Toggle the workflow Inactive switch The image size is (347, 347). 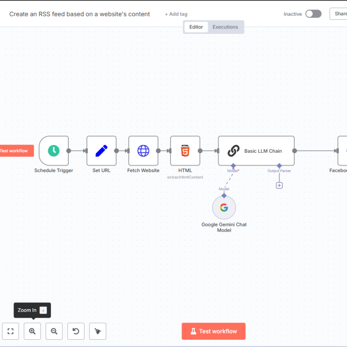(x=314, y=14)
